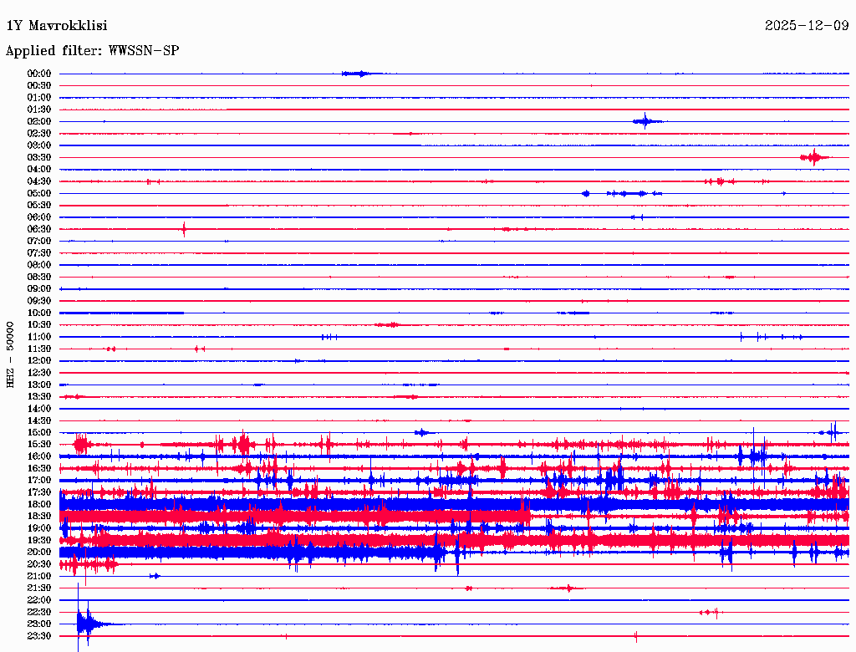
Task: Select the 23:30 time label
Action: coord(39,636)
